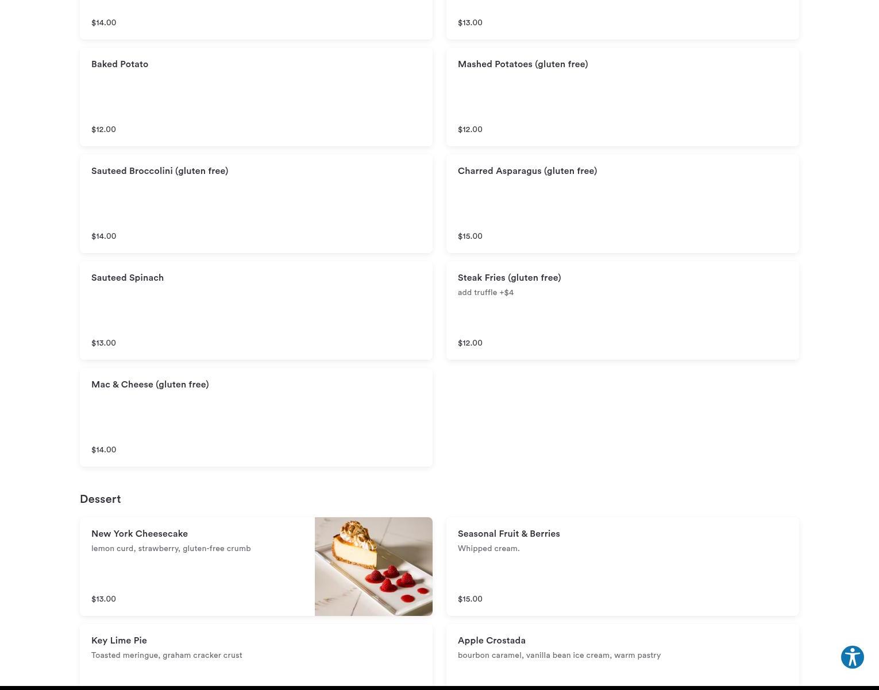Select Seasonal Fruit & Berries dessert
Screen dimensions: 879x690
623,567
